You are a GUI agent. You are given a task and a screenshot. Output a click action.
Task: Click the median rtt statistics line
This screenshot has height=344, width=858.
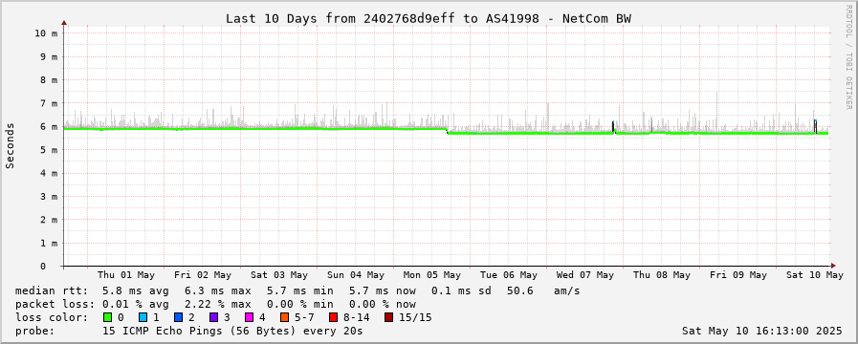[297, 290]
